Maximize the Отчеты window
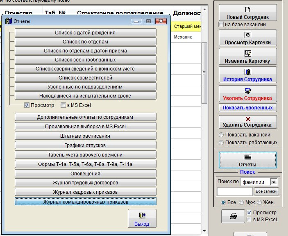288x236 pixels. [x=148, y=21]
